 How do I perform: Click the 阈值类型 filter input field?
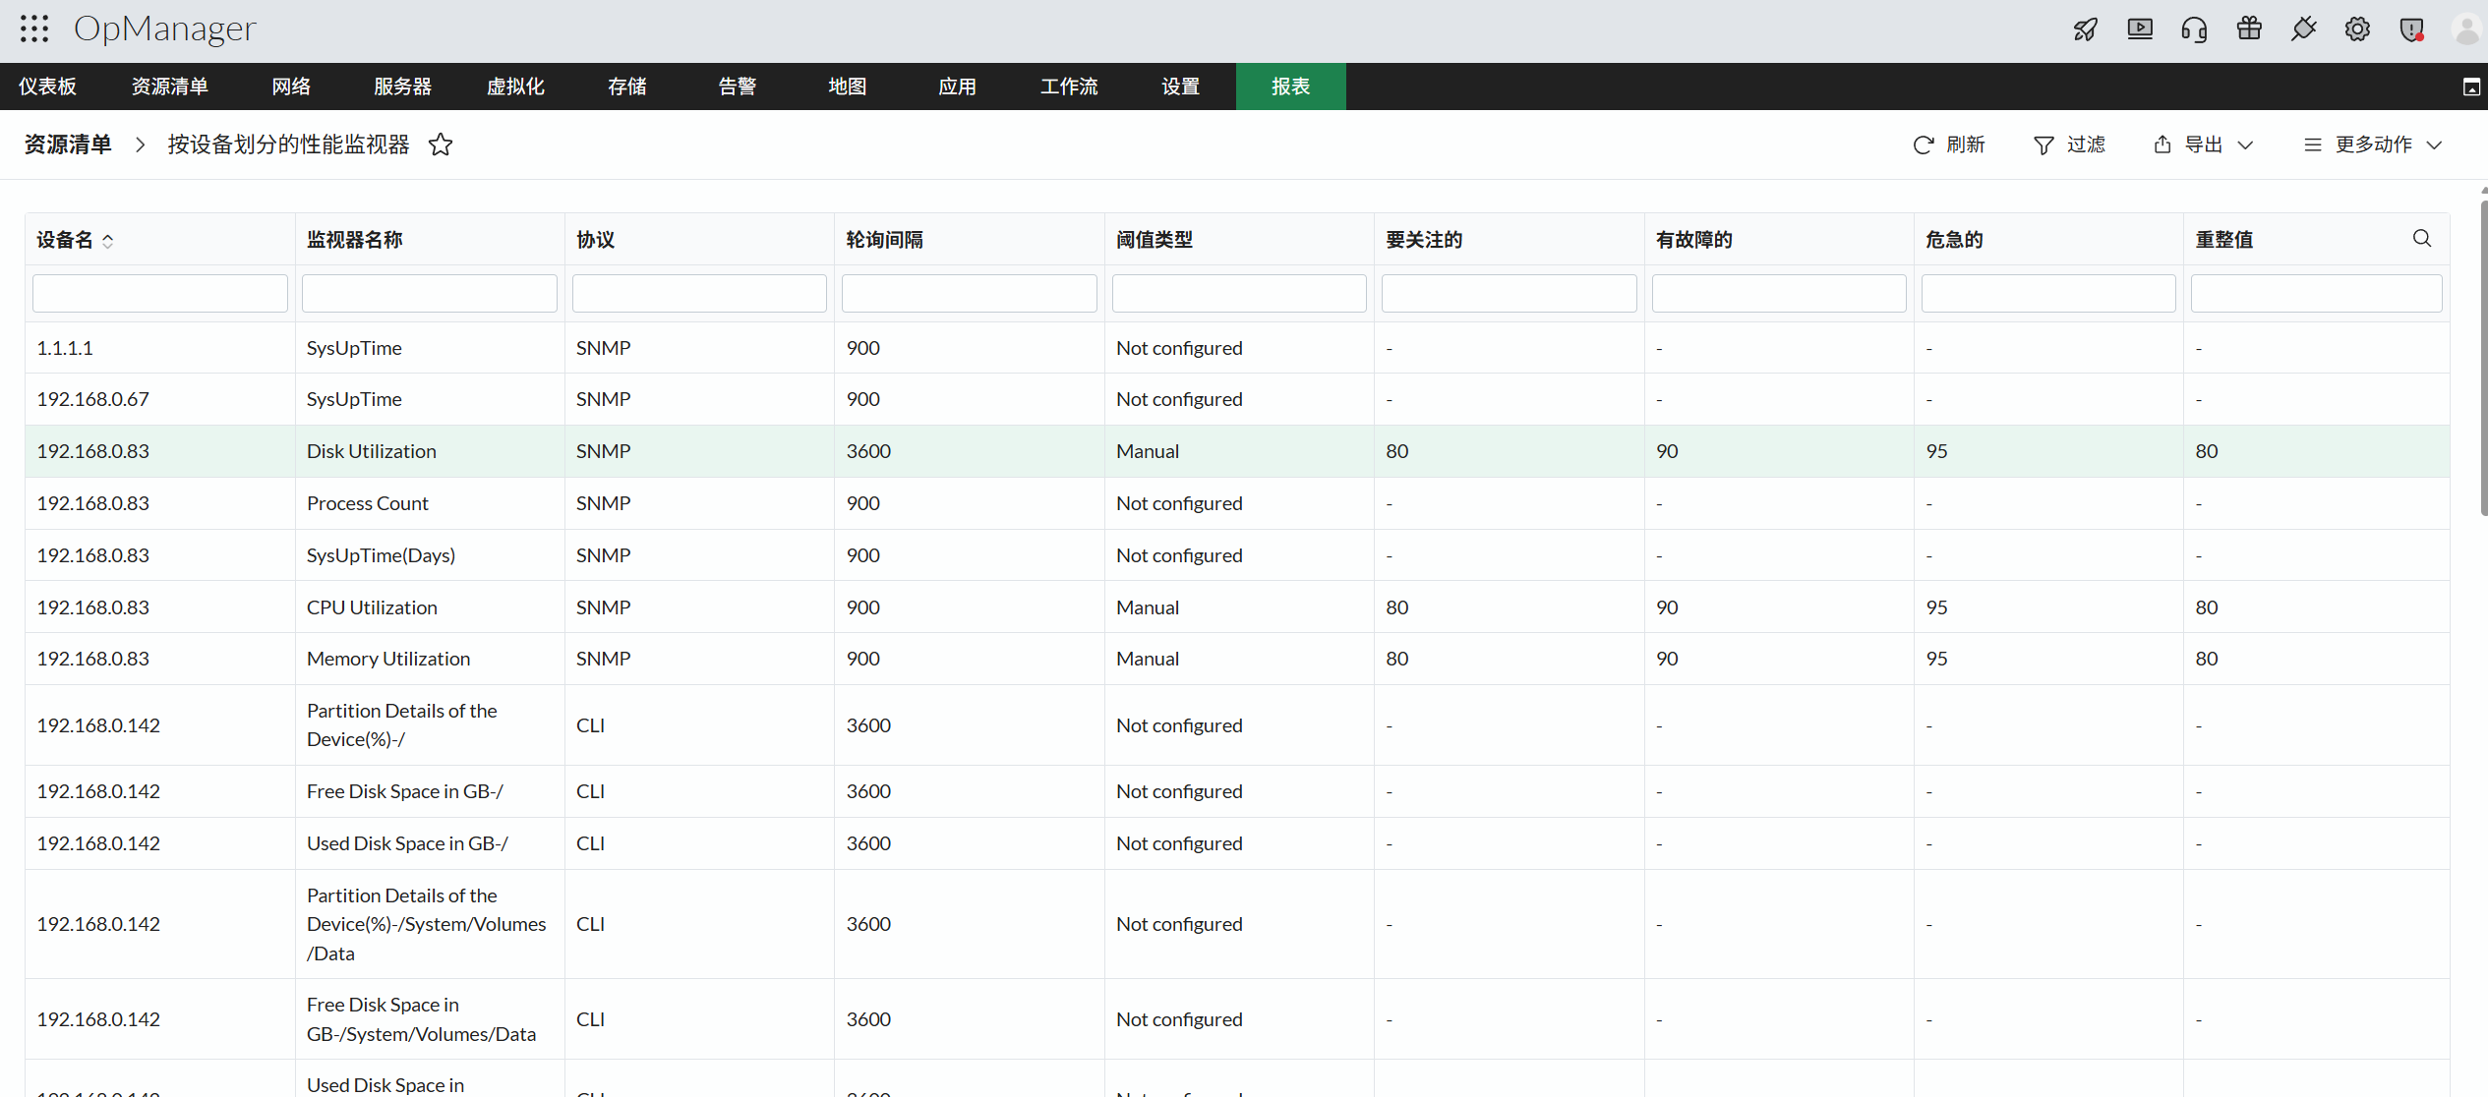1239,294
